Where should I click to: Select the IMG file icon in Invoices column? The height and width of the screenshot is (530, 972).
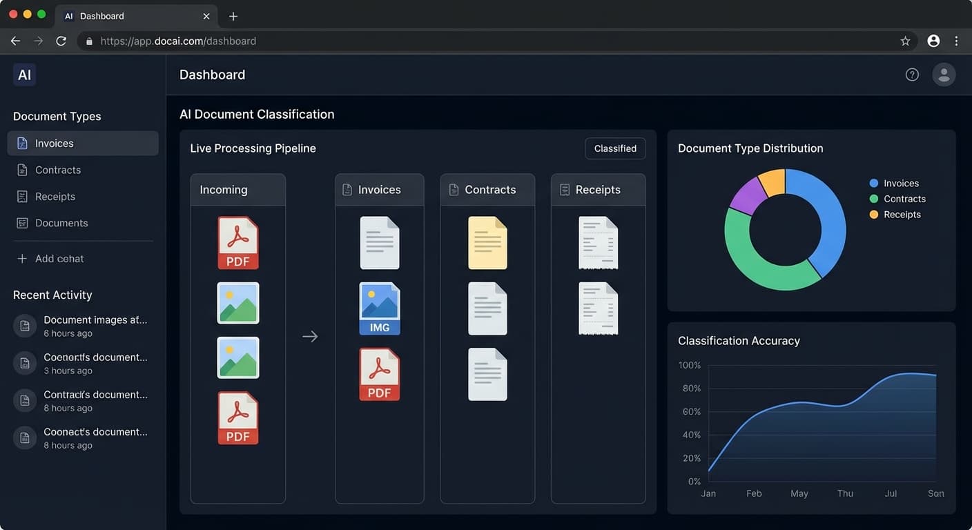pyautogui.click(x=380, y=308)
